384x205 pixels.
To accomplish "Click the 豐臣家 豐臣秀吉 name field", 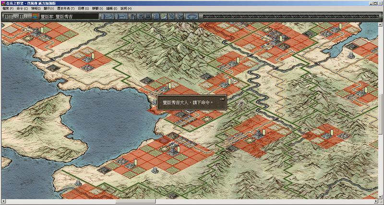I will point(69,17).
